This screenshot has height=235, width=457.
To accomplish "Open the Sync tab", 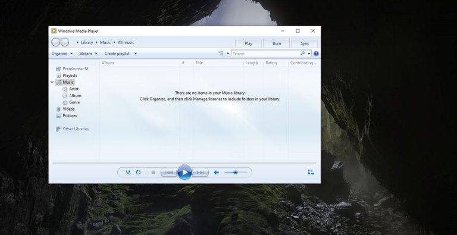I will [x=305, y=43].
